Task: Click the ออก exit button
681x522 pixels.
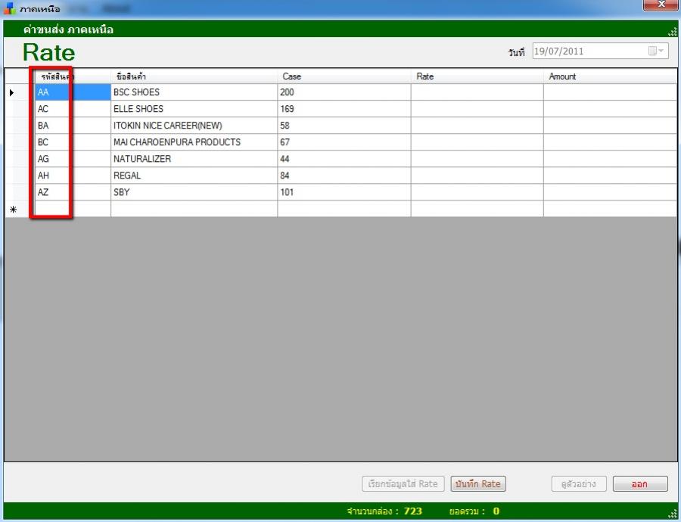Action: point(640,483)
